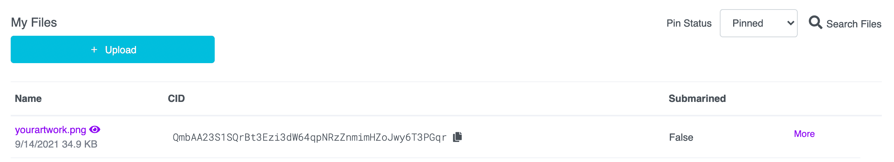Click the Pin Status label

pyautogui.click(x=689, y=23)
